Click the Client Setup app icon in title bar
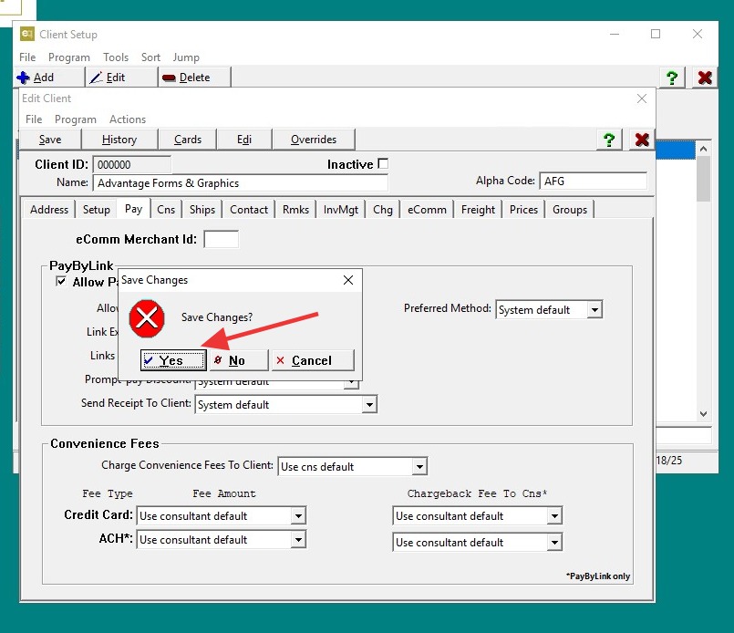734x633 pixels. click(x=27, y=34)
